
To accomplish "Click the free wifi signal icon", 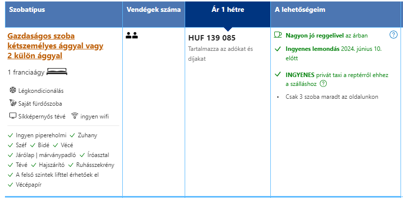I will click(75, 116).
